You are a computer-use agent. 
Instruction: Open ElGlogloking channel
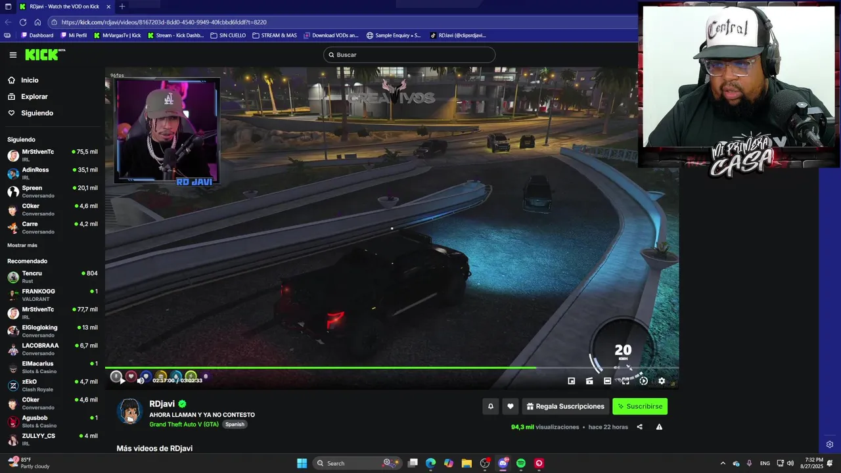[x=53, y=331]
